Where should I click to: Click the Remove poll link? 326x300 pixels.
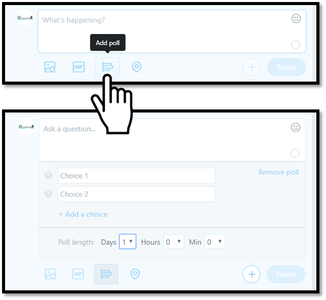click(278, 172)
